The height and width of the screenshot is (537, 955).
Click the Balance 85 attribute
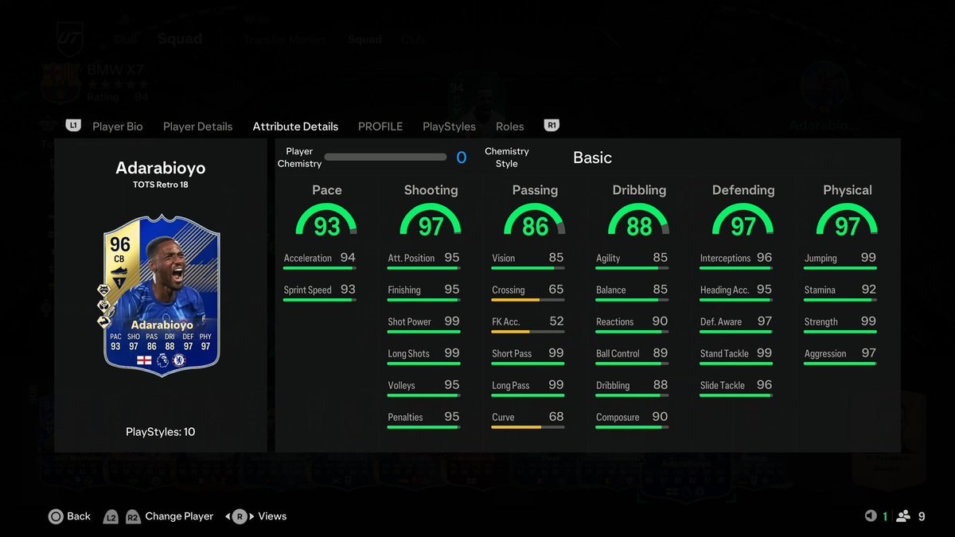coord(632,291)
